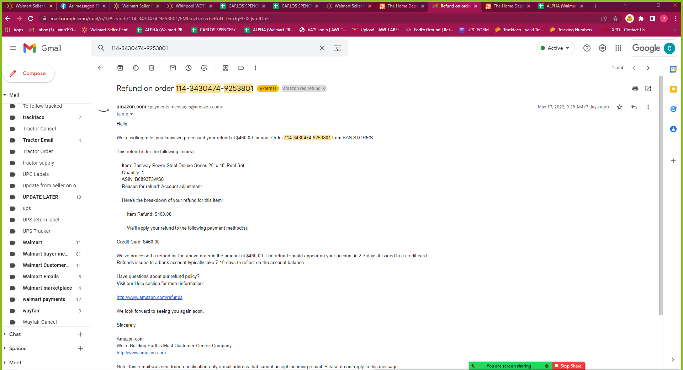Open the FedEx Ground bookmark
The image size is (683, 370).
click(429, 30)
